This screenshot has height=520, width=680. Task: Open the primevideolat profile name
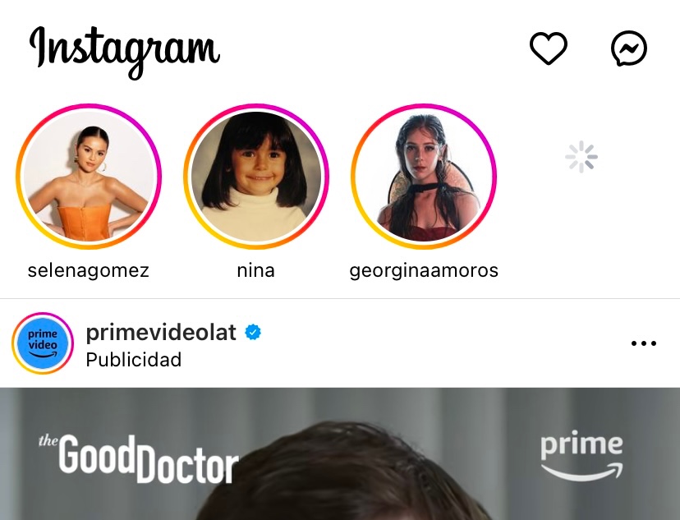(161, 333)
